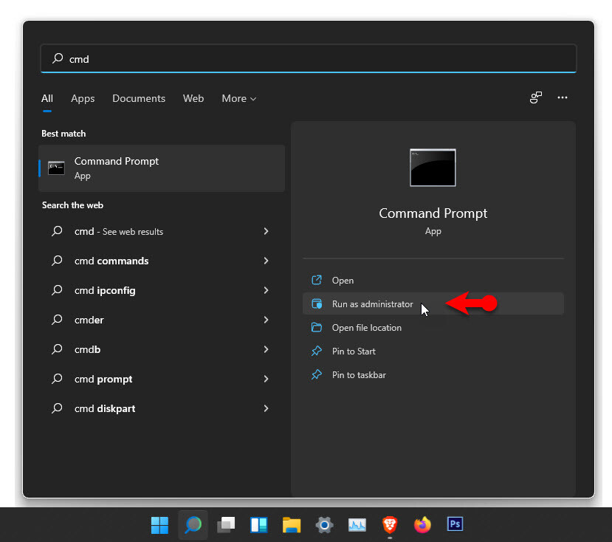The width and height of the screenshot is (612, 542).
Task: Launch File Explorer from the taskbar
Action: click(x=292, y=525)
